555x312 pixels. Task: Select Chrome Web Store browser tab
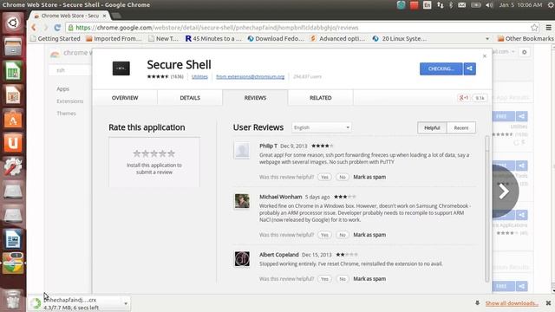(x=70, y=16)
